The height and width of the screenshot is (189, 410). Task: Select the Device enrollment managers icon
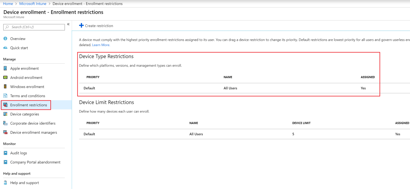pos(5,132)
